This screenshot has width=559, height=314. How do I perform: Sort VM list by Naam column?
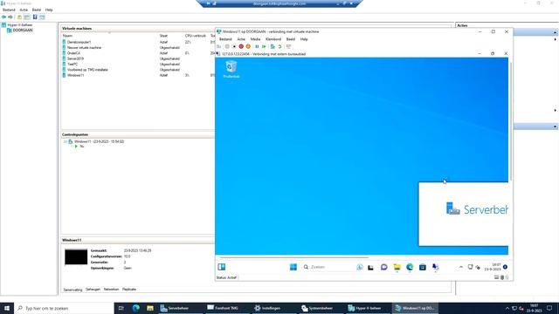[67, 36]
